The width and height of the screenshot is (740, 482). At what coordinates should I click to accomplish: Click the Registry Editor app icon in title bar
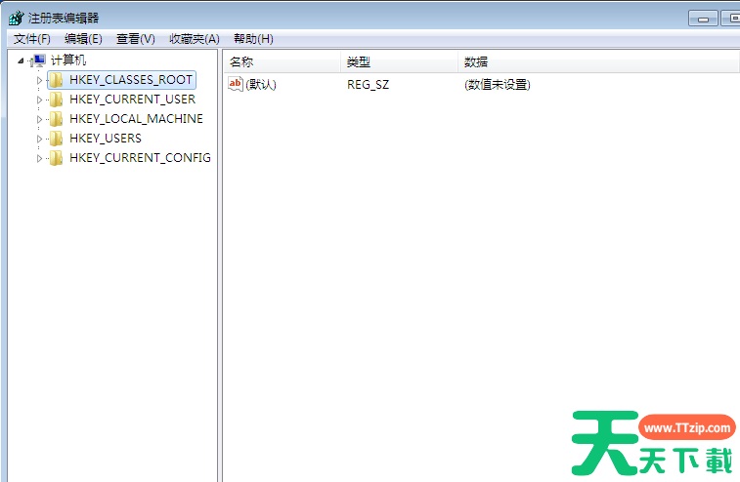pos(16,18)
